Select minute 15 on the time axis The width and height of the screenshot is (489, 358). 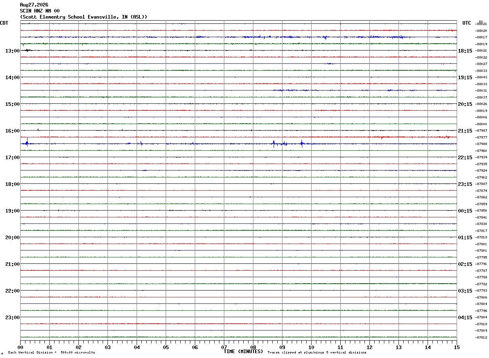pyautogui.click(x=457, y=347)
